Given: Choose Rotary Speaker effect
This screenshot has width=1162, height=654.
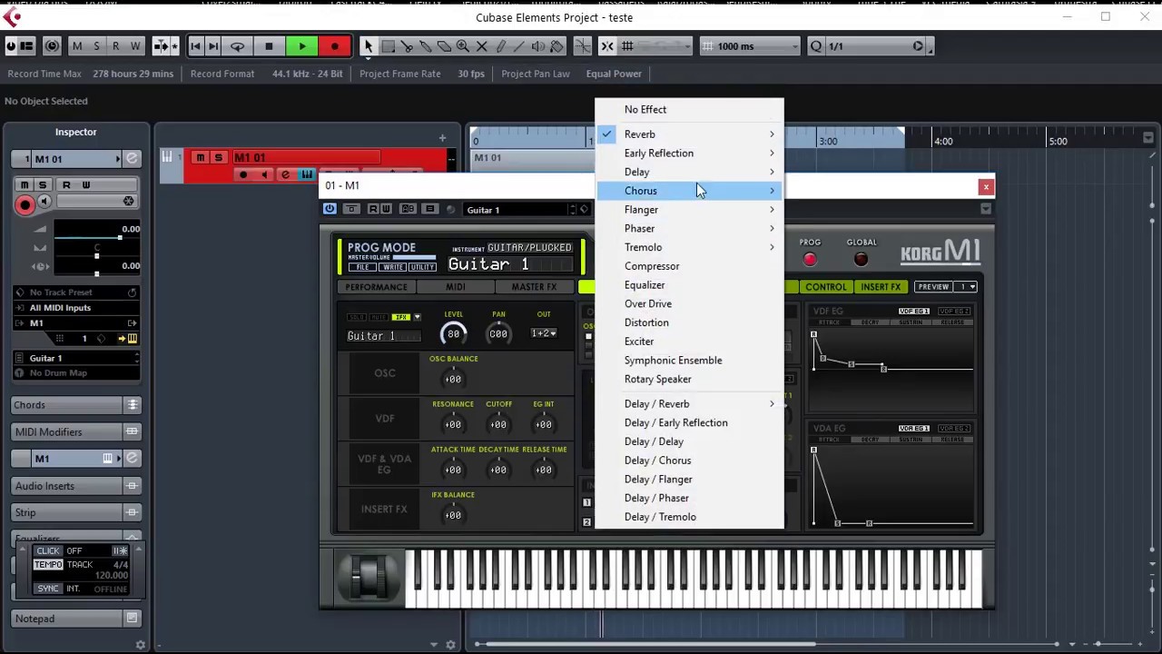Looking at the screenshot, I should (690, 379).
